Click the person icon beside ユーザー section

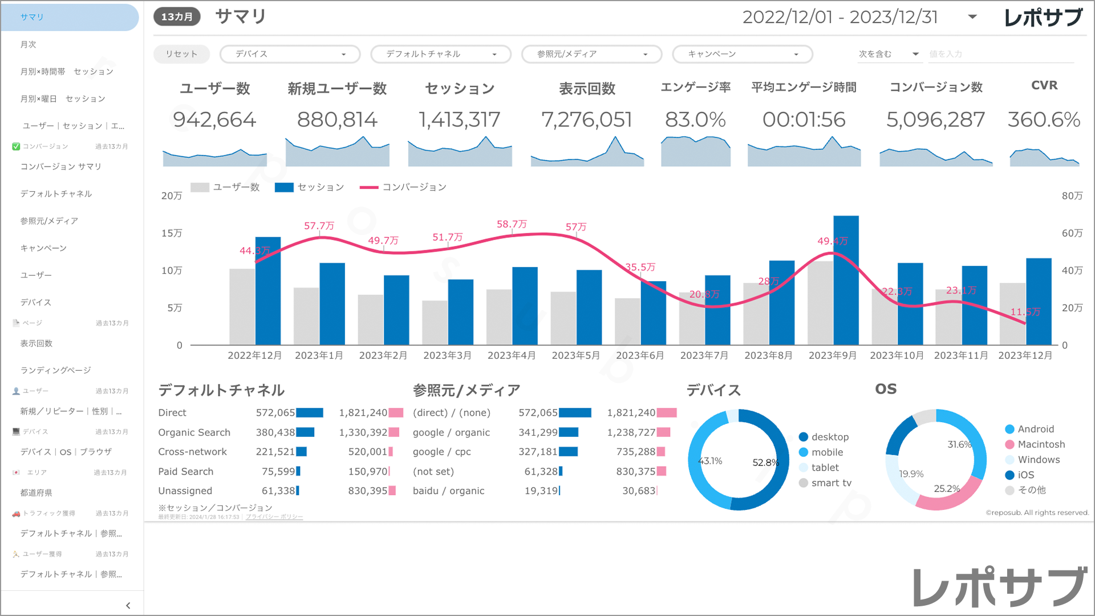(16, 391)
